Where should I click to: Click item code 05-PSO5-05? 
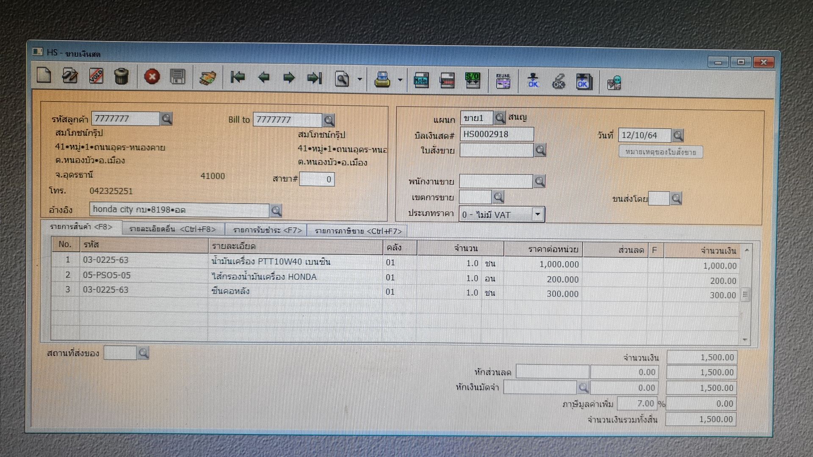pyautogui.click(x=107, y=275)
